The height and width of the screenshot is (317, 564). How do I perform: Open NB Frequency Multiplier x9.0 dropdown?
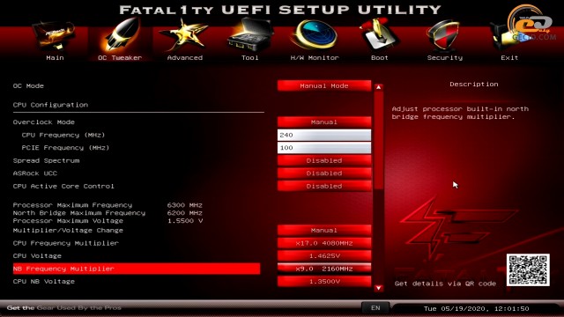pyautogui.click(x=324, y=269)
